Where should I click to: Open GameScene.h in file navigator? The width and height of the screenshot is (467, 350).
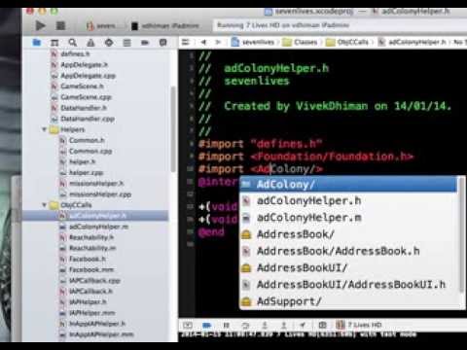click(82, 87)
